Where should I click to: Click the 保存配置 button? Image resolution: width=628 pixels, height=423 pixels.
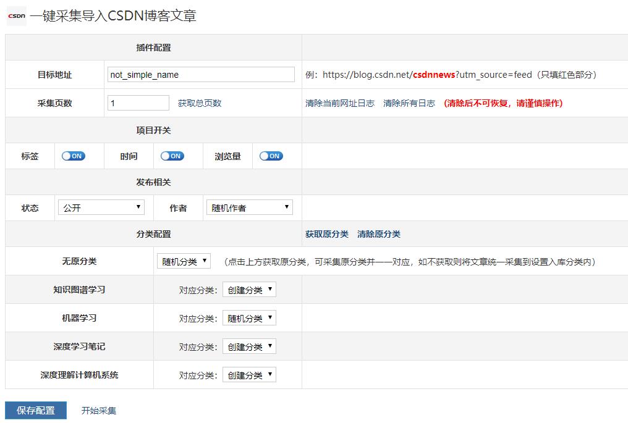tap(36, 410)
